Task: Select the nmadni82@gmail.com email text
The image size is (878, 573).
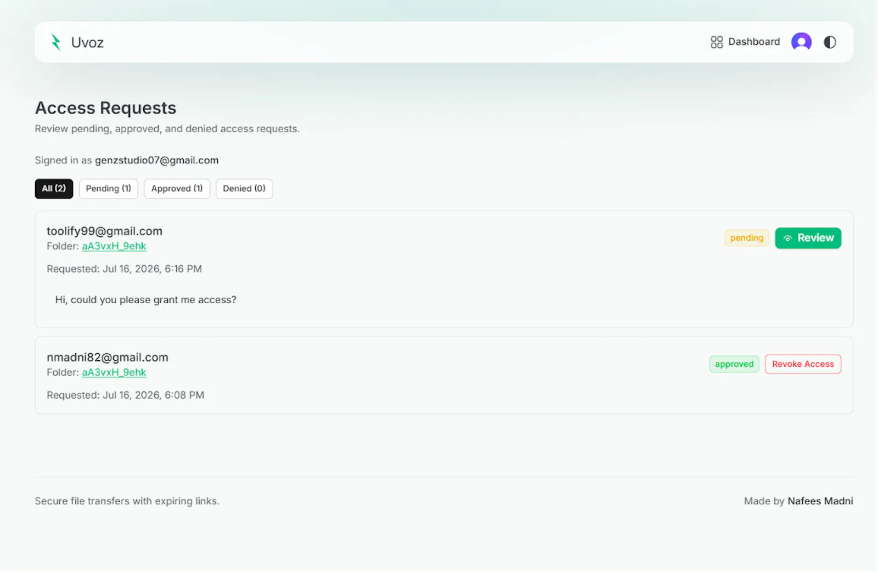Action: tap(108, 357)
